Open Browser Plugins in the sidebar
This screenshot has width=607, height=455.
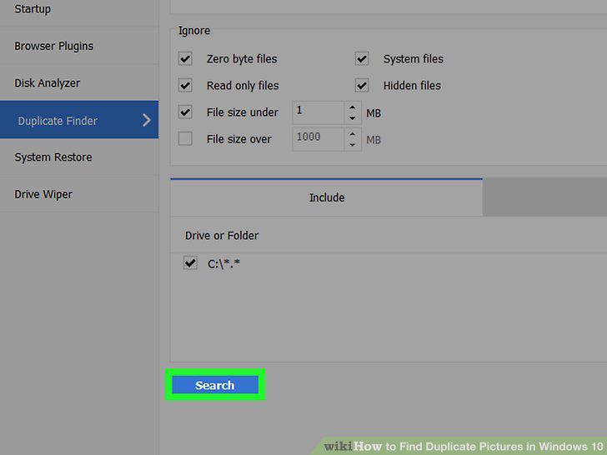79,46
